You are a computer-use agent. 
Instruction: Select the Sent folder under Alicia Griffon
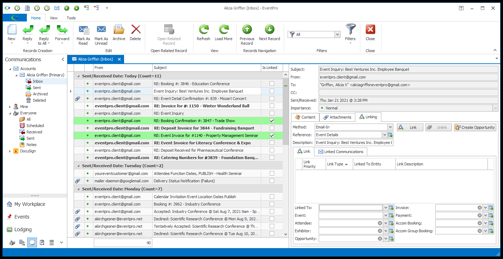pos(37,88)
